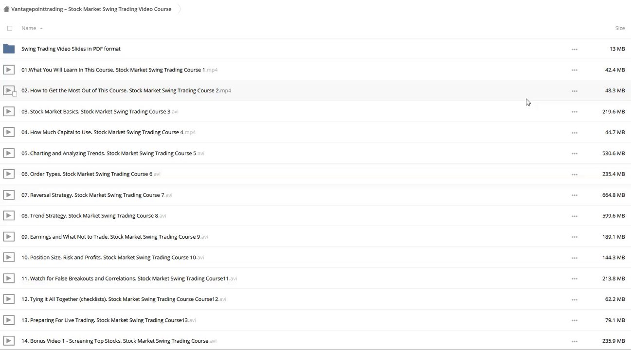Screen dimensions: 631x350
Task: Sort files by Name column
Action: [29, 28]
